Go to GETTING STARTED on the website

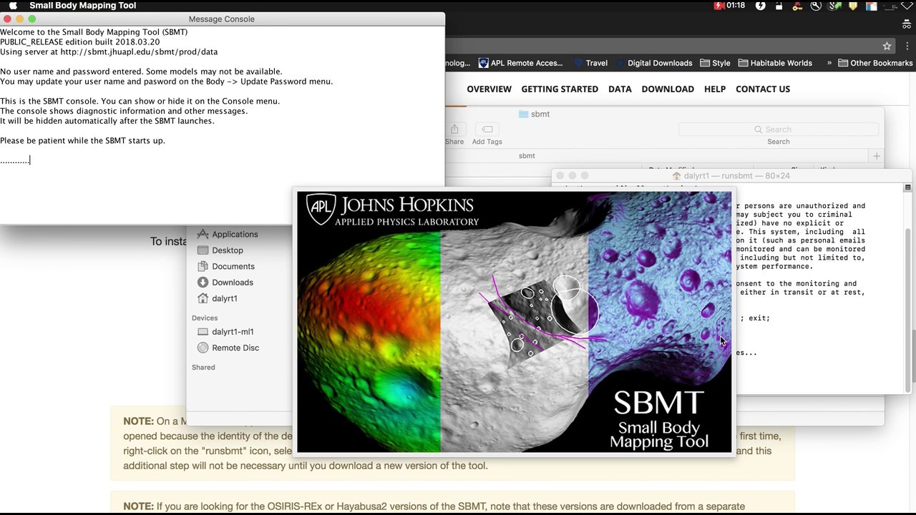(560, 89)
